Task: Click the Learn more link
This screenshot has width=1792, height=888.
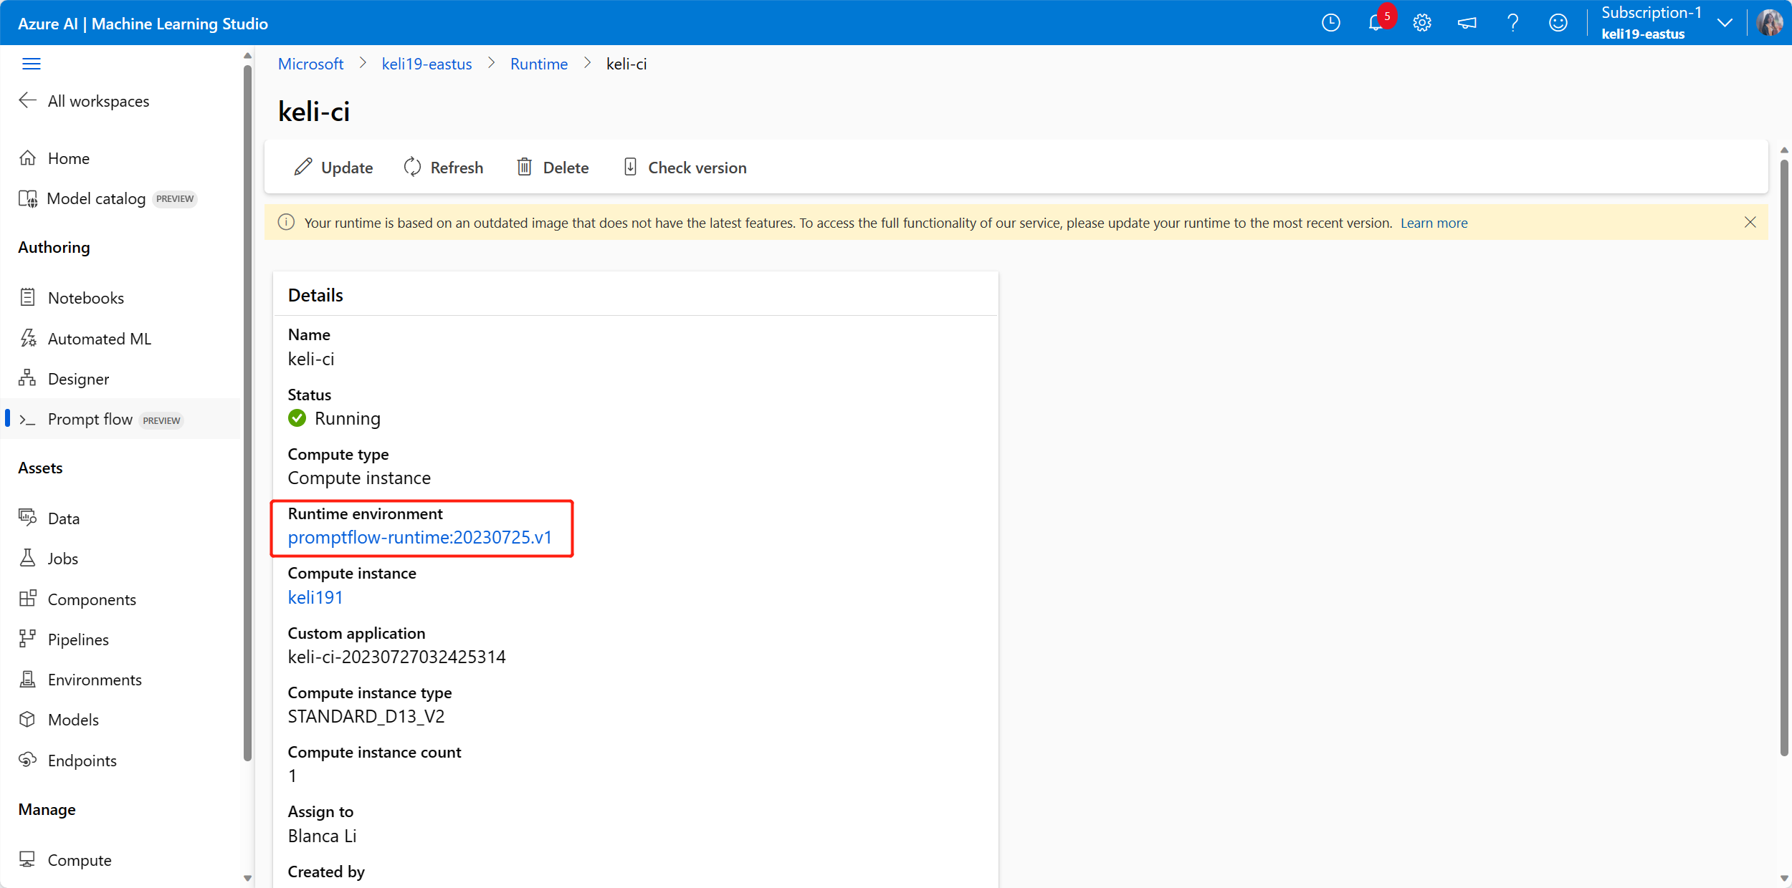Action: 1434,223
